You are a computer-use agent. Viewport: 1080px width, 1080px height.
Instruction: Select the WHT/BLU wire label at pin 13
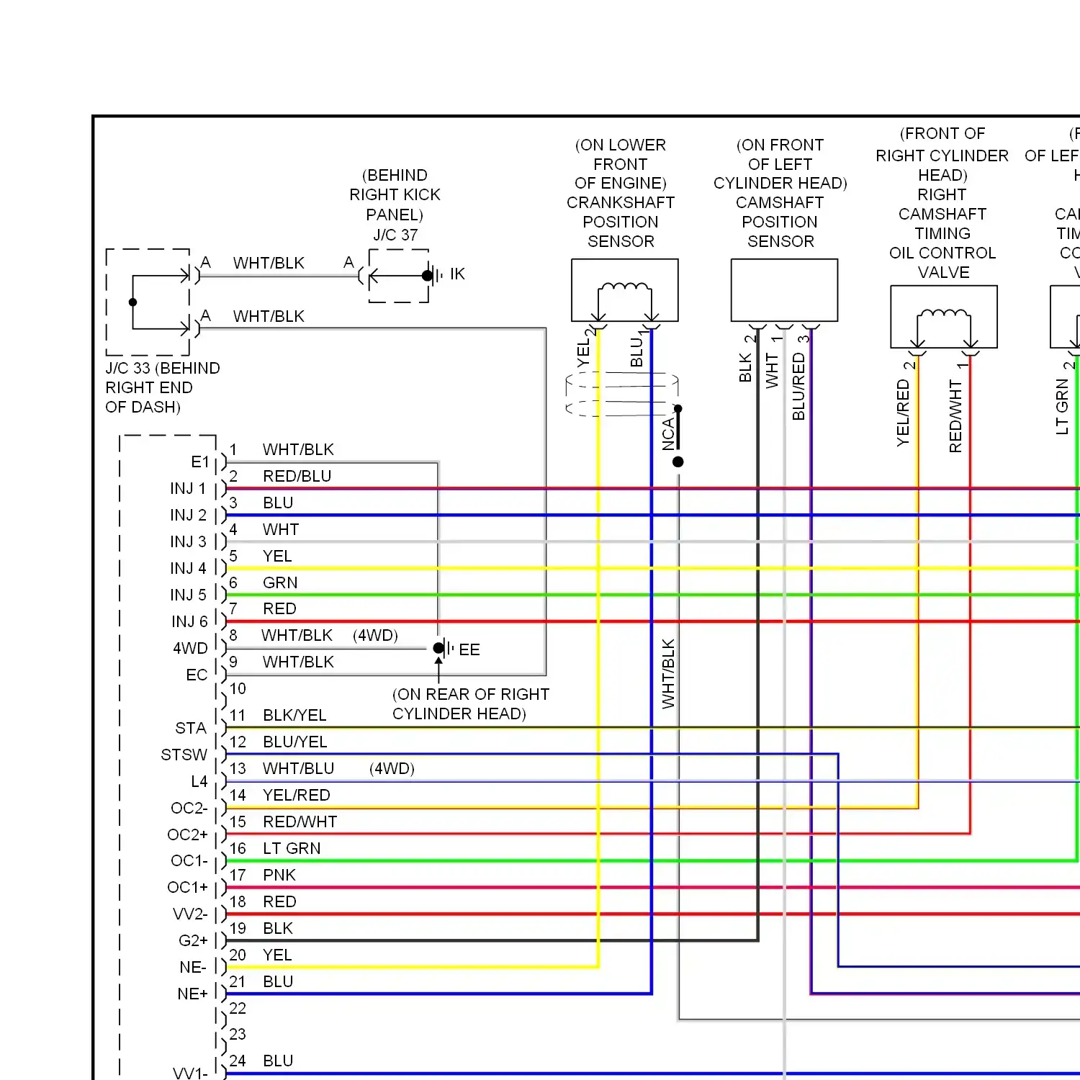[x=299, y=769]
